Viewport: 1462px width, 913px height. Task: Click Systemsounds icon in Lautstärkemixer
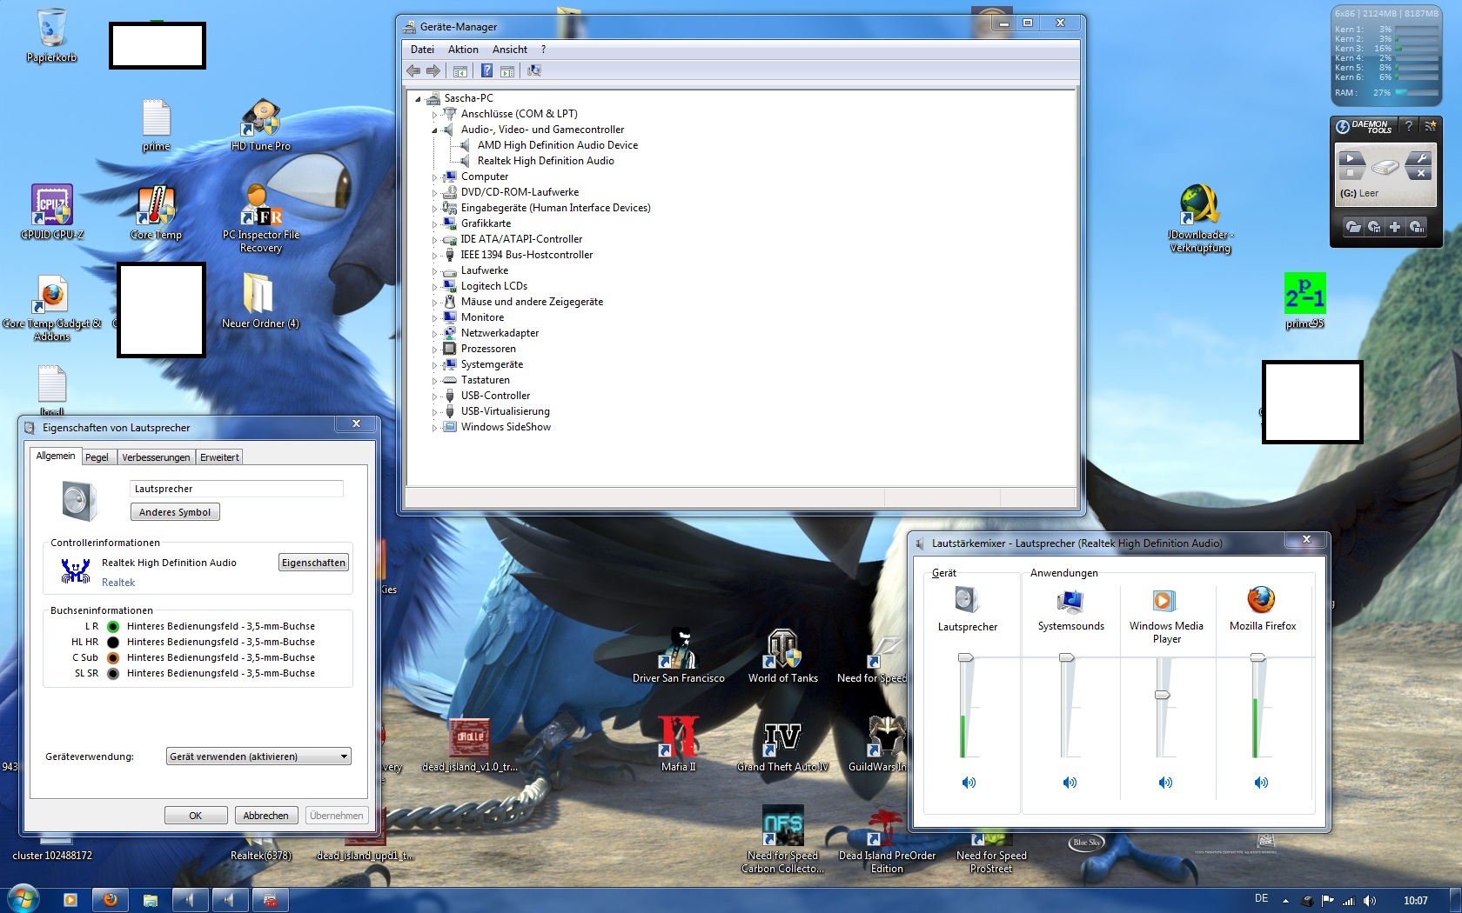pos(1070,600)
